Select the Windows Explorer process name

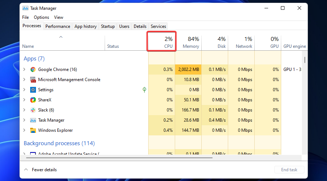coord(56,130)
